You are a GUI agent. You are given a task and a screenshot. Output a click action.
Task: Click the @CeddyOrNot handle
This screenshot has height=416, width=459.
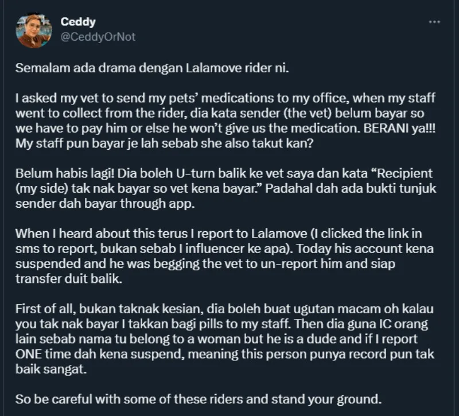[98, 37]
